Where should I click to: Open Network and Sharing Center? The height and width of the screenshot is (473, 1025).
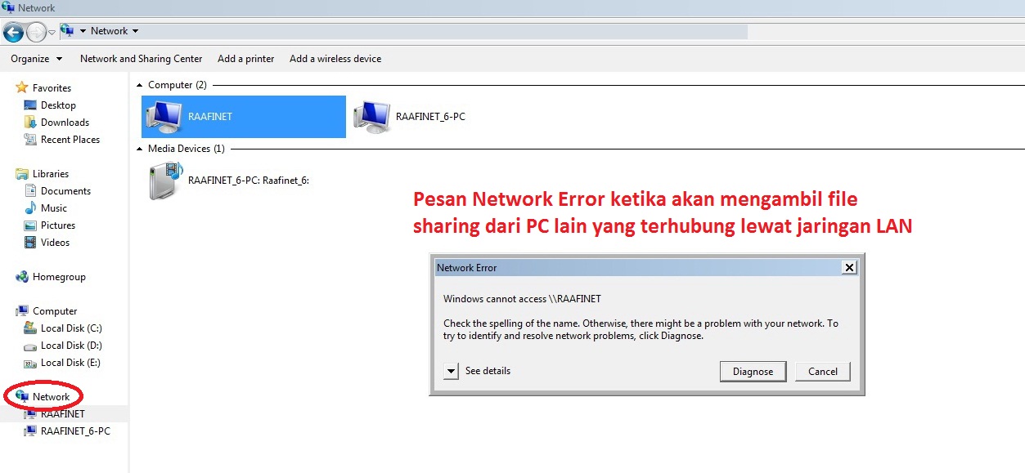coord(141,58)
